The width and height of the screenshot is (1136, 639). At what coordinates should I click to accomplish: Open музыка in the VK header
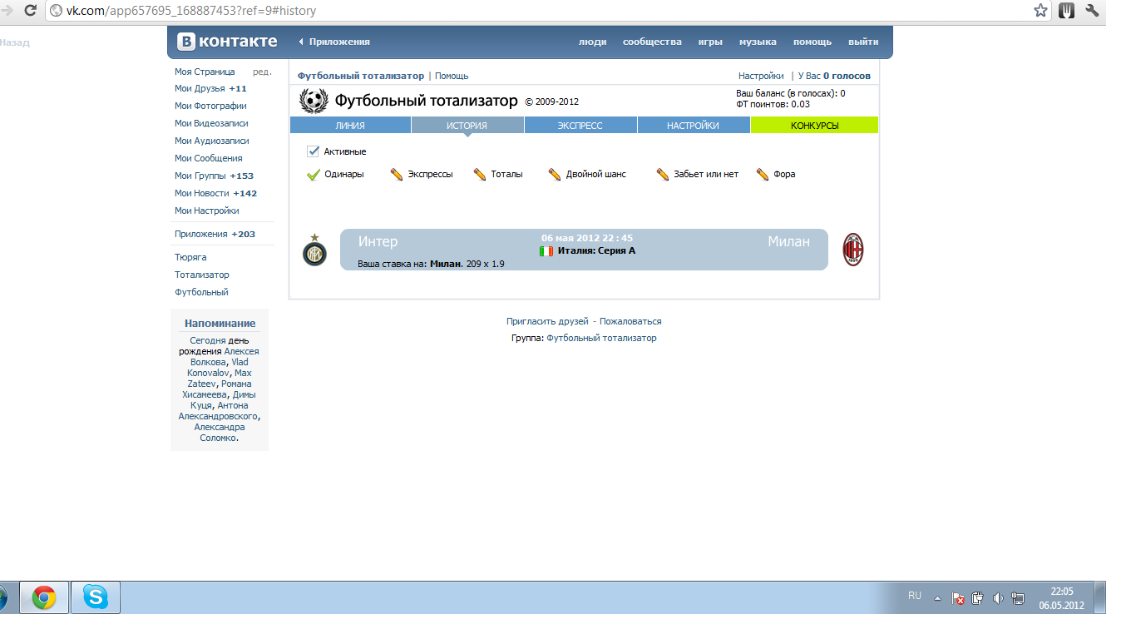tap(758, 42)
